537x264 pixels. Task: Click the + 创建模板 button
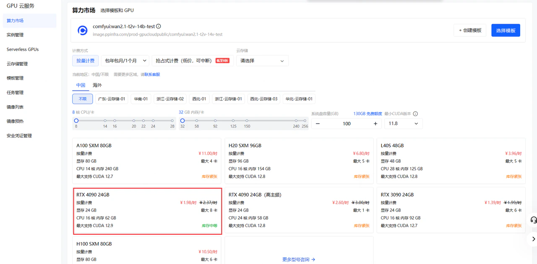470,30
